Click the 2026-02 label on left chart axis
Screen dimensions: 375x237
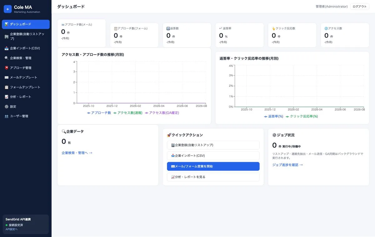[x=135, y=106]
